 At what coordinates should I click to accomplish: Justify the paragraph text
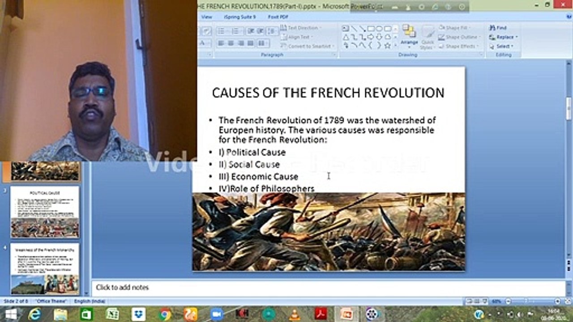pyautogui.click(x=251, y=43)
